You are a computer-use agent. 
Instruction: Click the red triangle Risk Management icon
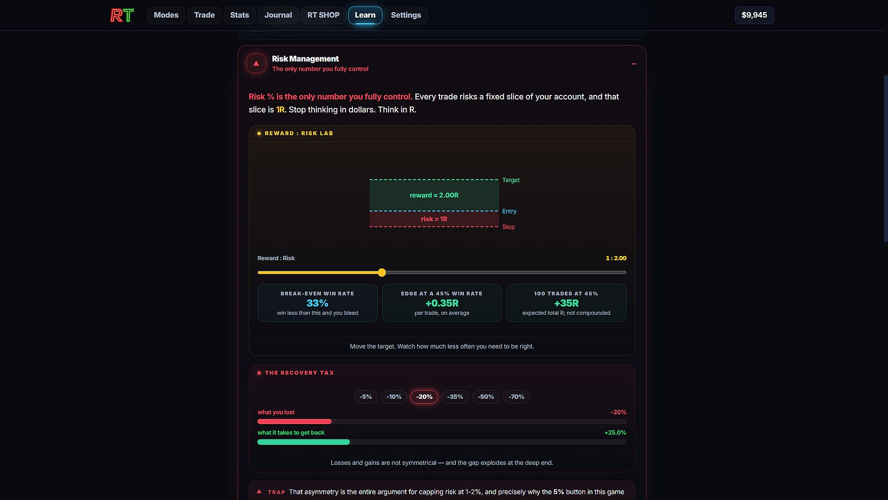click(x=256, y=63)
